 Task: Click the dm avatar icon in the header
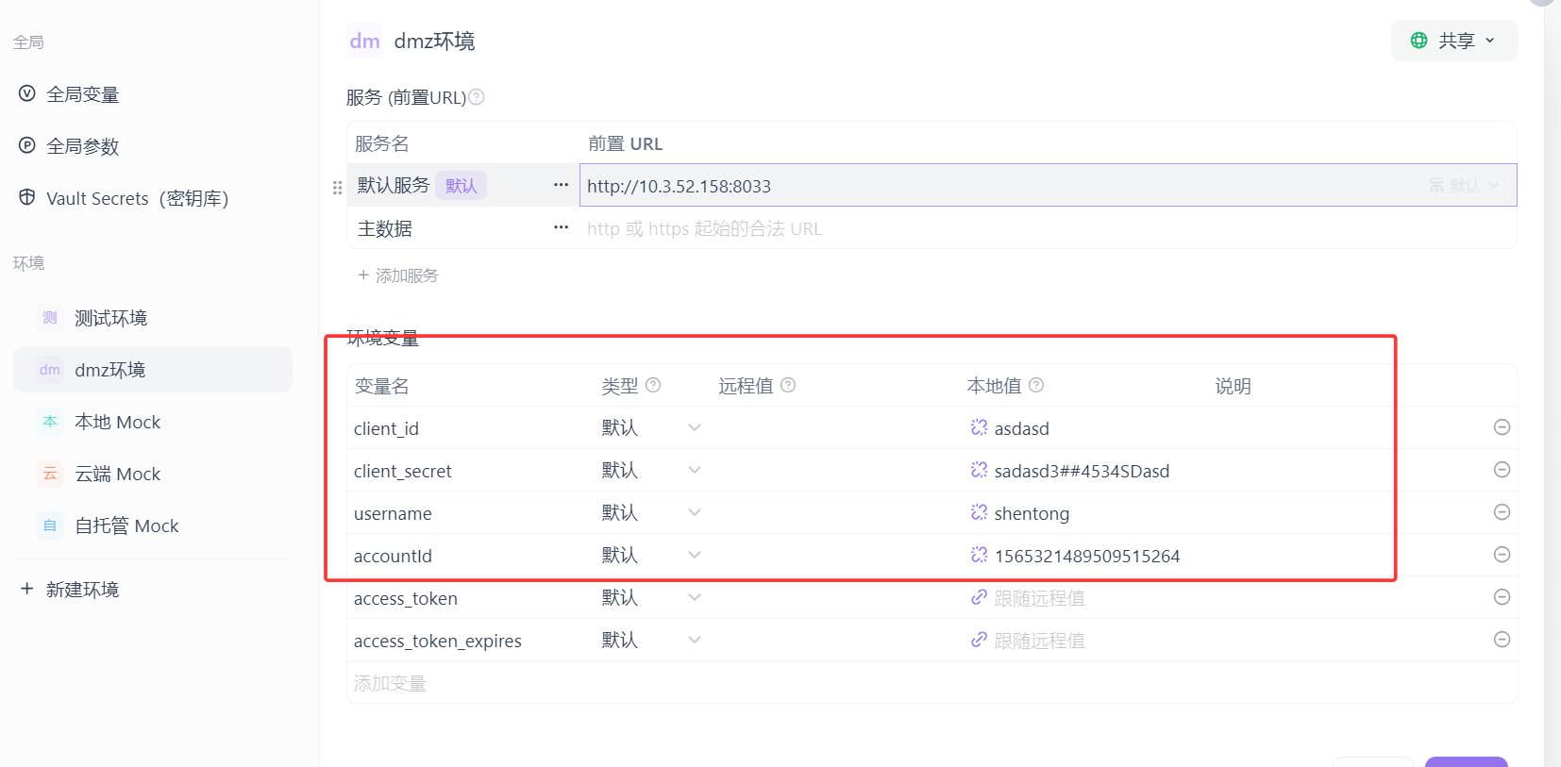coord(364,41)
